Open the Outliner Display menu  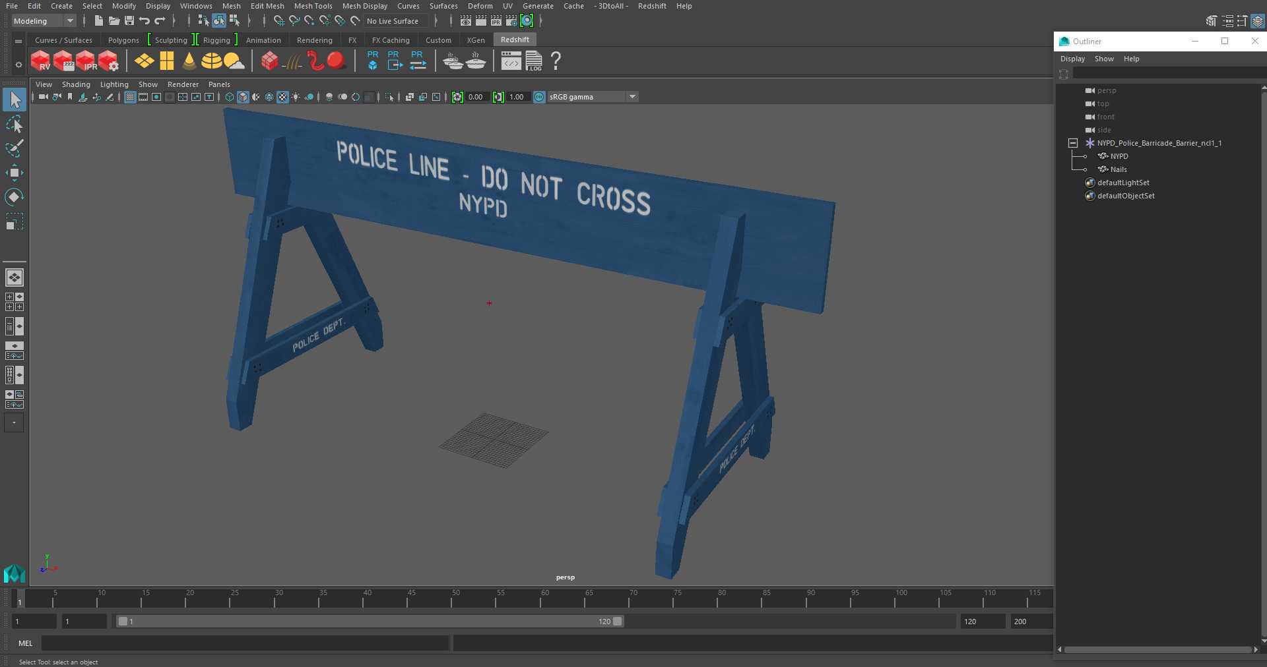click(x=1072, y=59)
